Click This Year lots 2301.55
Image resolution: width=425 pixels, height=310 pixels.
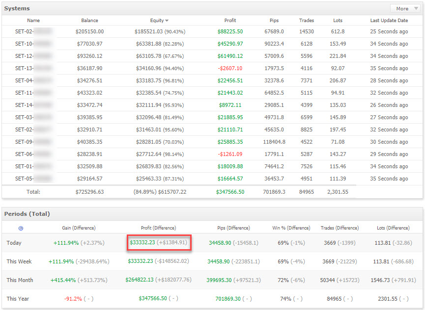[388, 299]
